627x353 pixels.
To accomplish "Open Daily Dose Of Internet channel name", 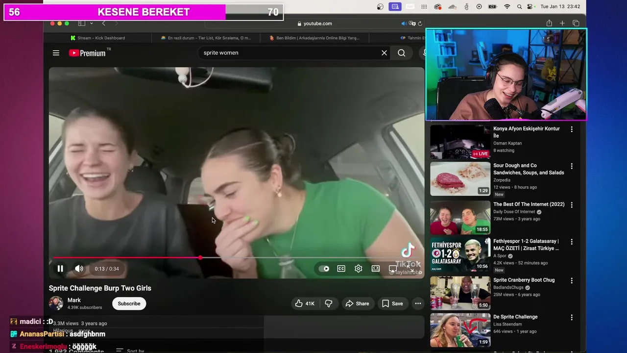I will 514,212.
